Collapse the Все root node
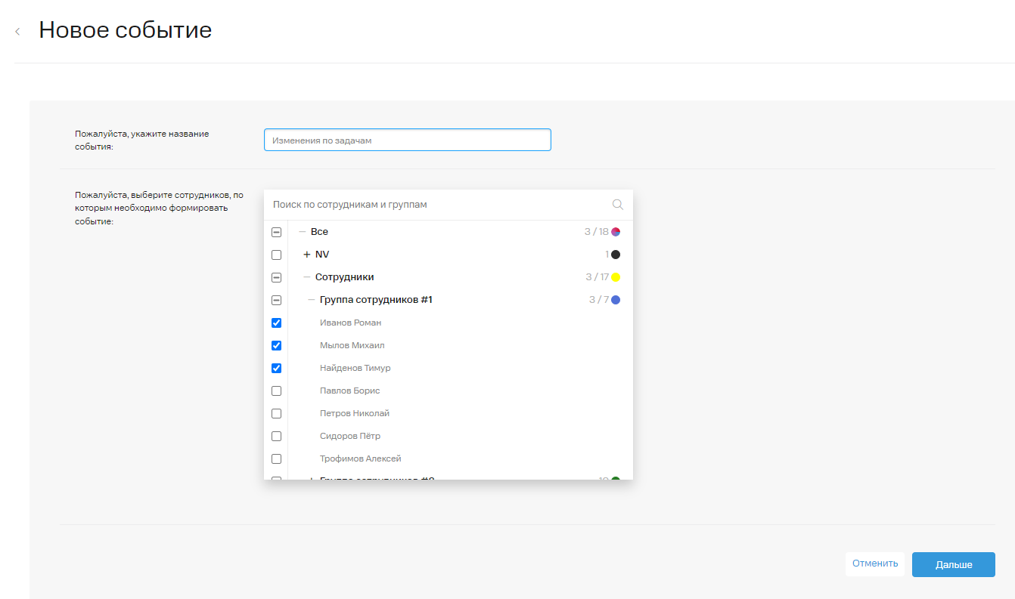This screenshot has height=599, width=1015. point(302,232)
